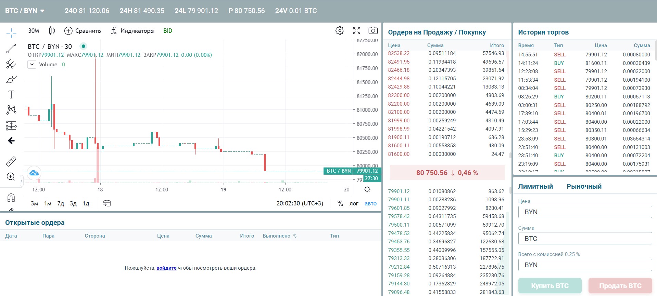Click the Выполнено, % column header
The image size is (657, 296).
point(279,236)
